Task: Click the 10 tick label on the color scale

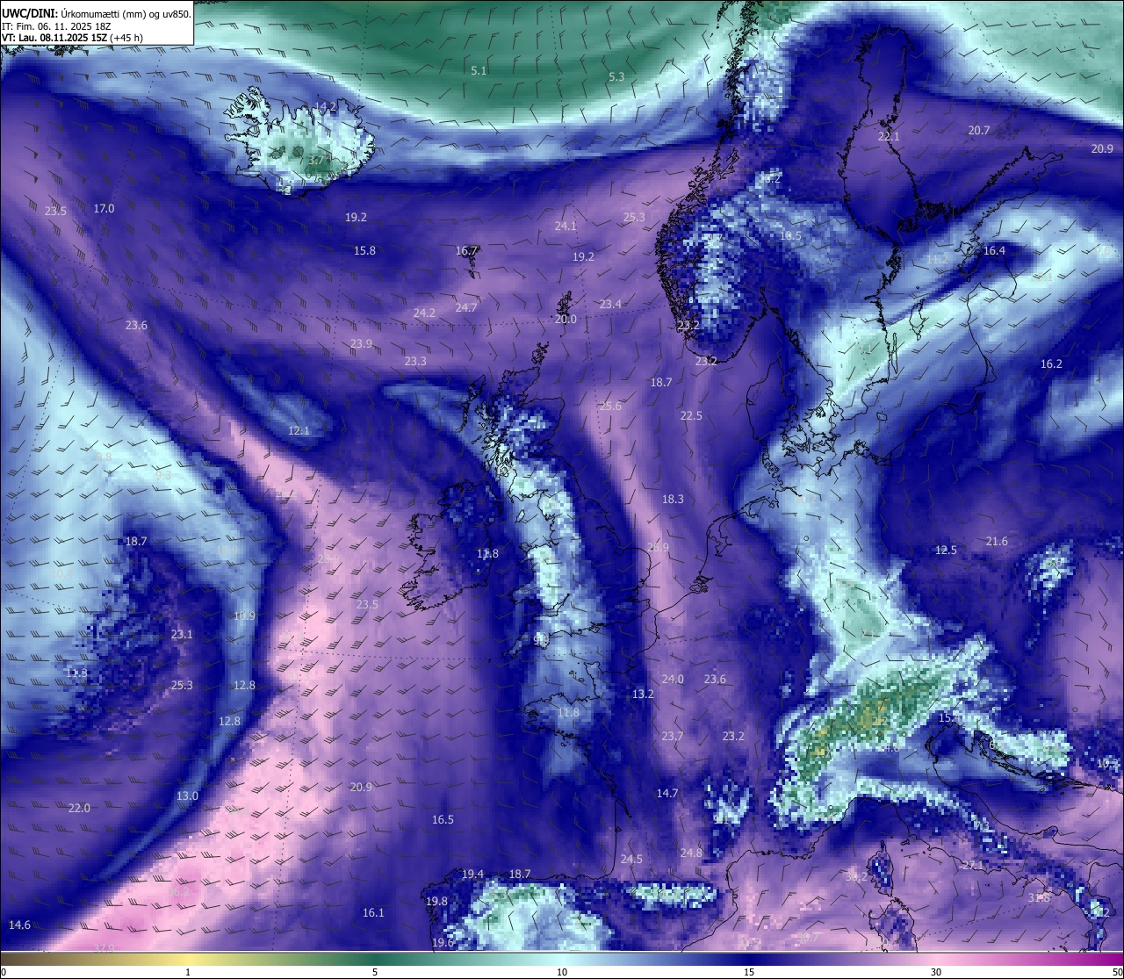Action: tap(562, 973)
